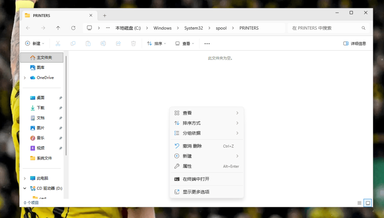Switch to large icons view in status bar
Image resolution: width=384 pixels, height=218 pixels.
(367, 203)
